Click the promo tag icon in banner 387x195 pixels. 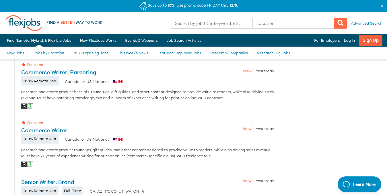point(143,6)
